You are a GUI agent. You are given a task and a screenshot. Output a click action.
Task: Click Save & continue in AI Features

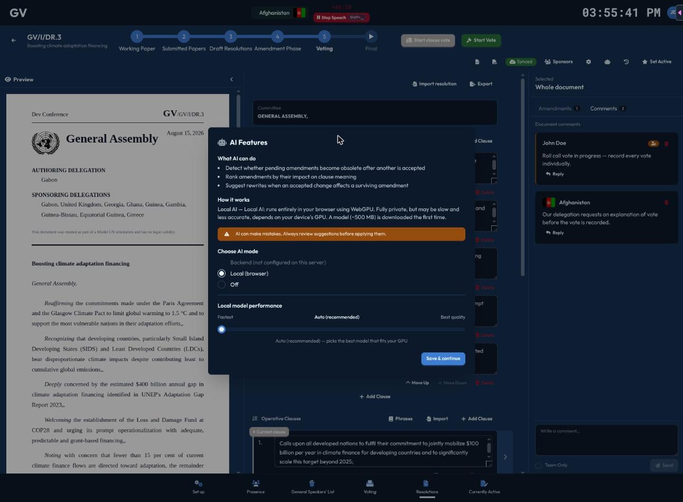coord(443,358)
